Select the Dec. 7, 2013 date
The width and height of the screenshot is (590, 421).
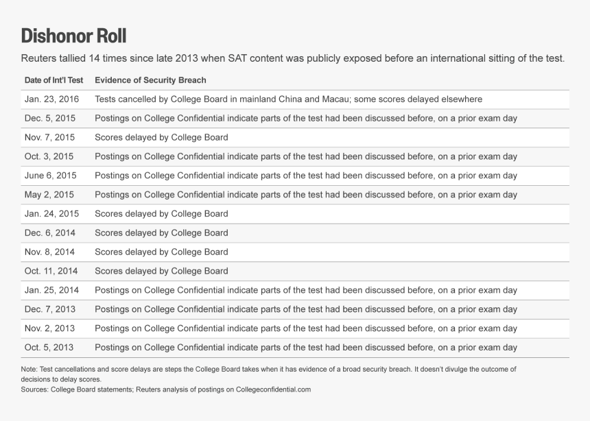(x=50, y=309)
